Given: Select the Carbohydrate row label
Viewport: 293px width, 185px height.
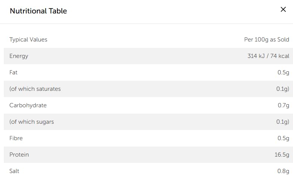Looking at the screenshot, I should pyautogui.click(x=28, y=105).
